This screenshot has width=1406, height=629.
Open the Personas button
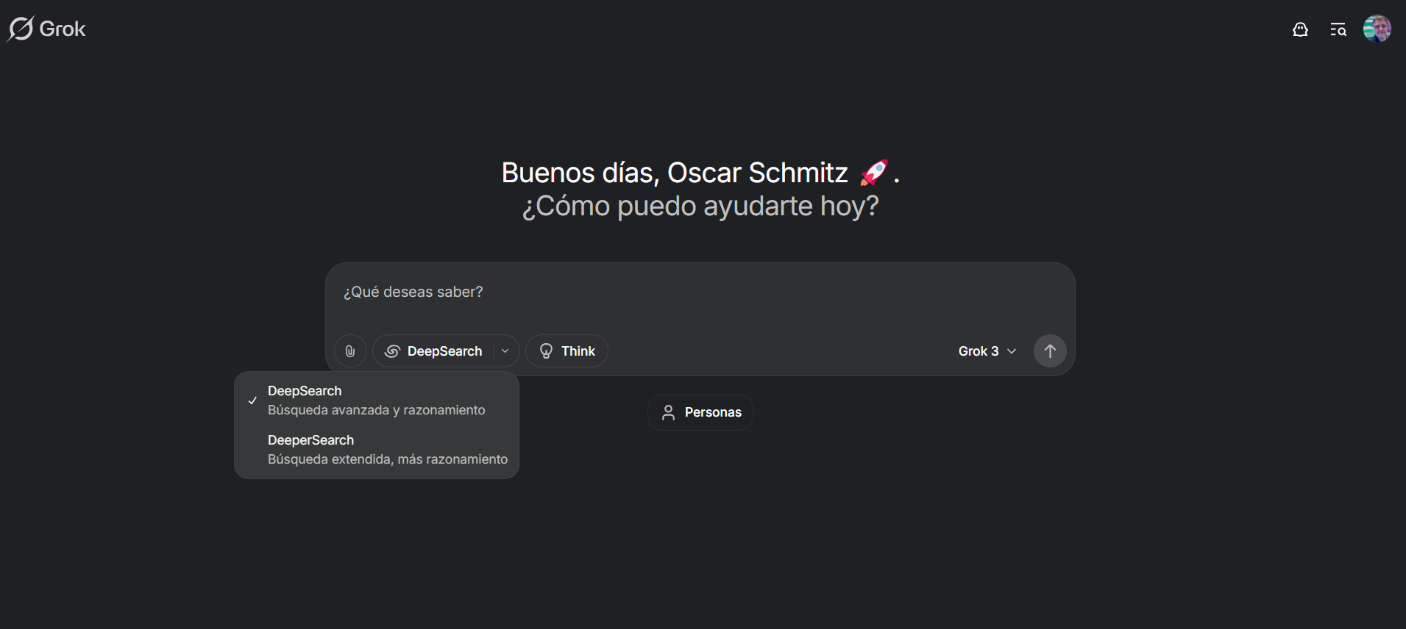[700, 412]
